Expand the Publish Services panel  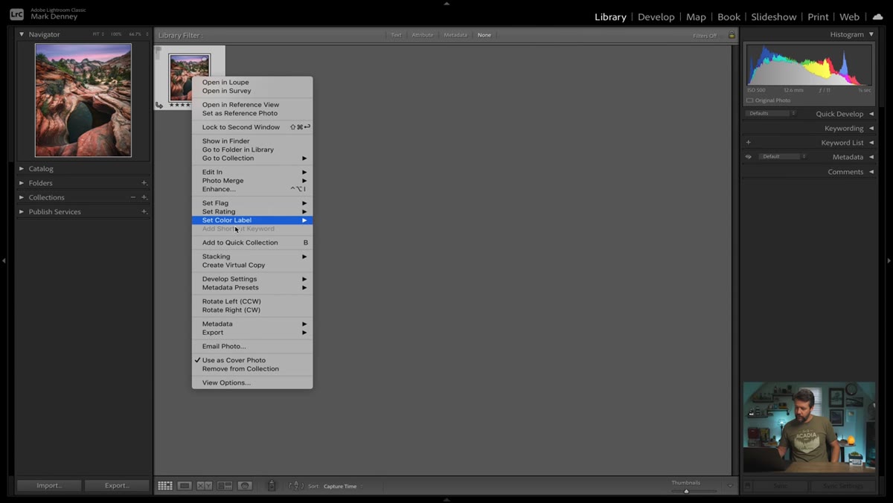click(22, 211)
